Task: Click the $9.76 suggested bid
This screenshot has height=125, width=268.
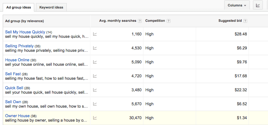Action: coord(242,62)
